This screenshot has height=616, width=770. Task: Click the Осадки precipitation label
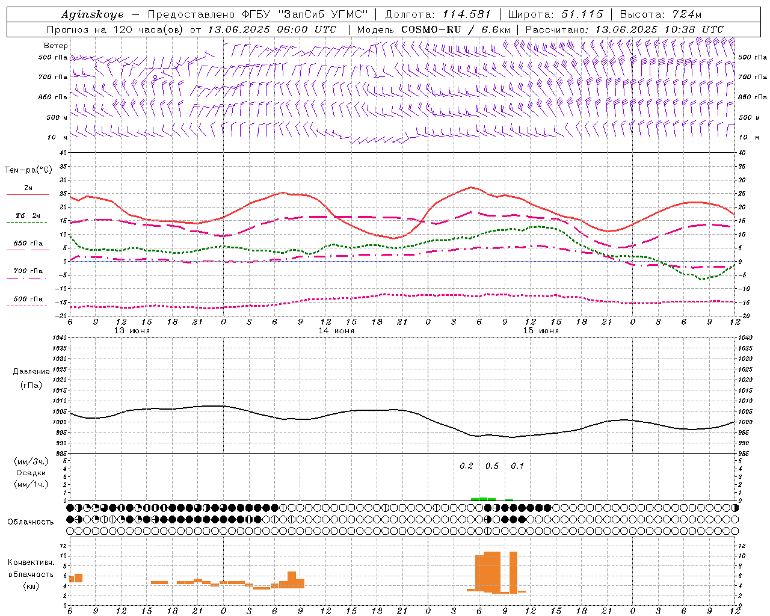(x=31, y=473)
